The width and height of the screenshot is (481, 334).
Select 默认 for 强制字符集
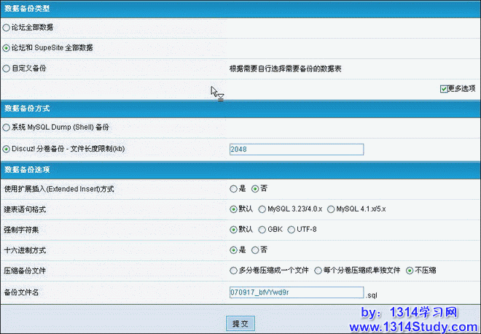click(233, 229)
